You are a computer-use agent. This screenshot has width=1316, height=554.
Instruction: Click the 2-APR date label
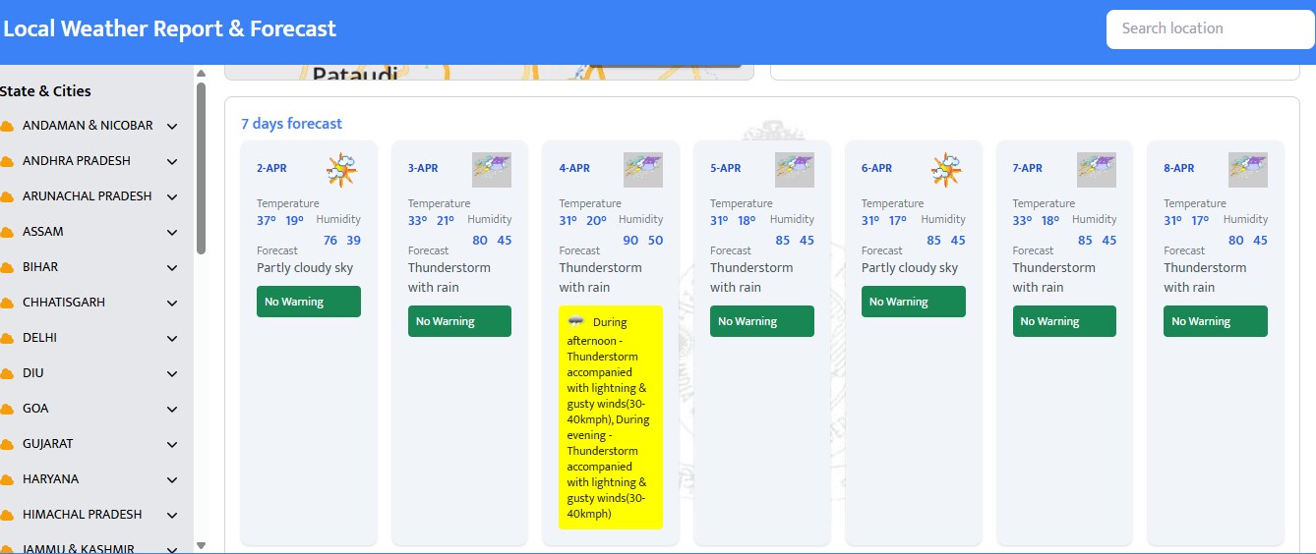point(271,168)
